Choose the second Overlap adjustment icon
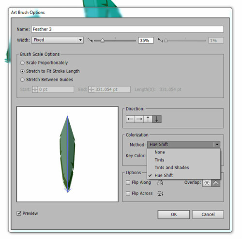This screenshot has height=239, width=242. click(216, 183)
